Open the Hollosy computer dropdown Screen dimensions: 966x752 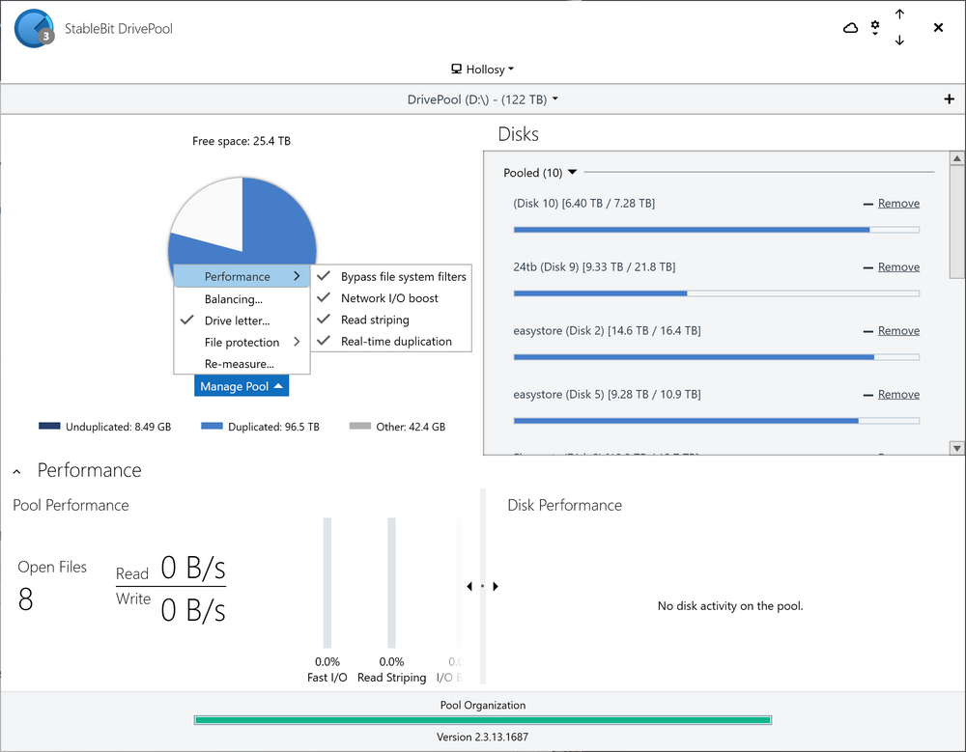(x=483, y=70)
